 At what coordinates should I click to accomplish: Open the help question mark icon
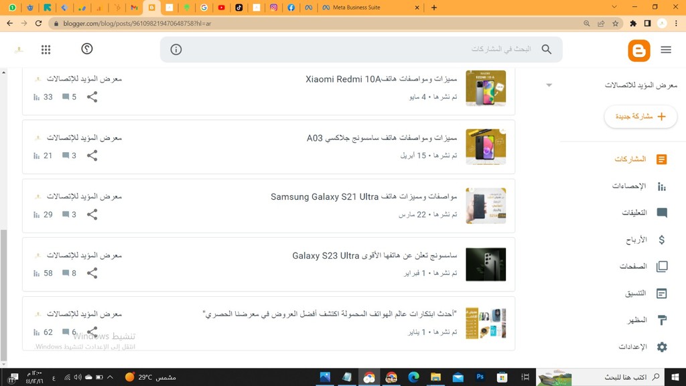87,48
